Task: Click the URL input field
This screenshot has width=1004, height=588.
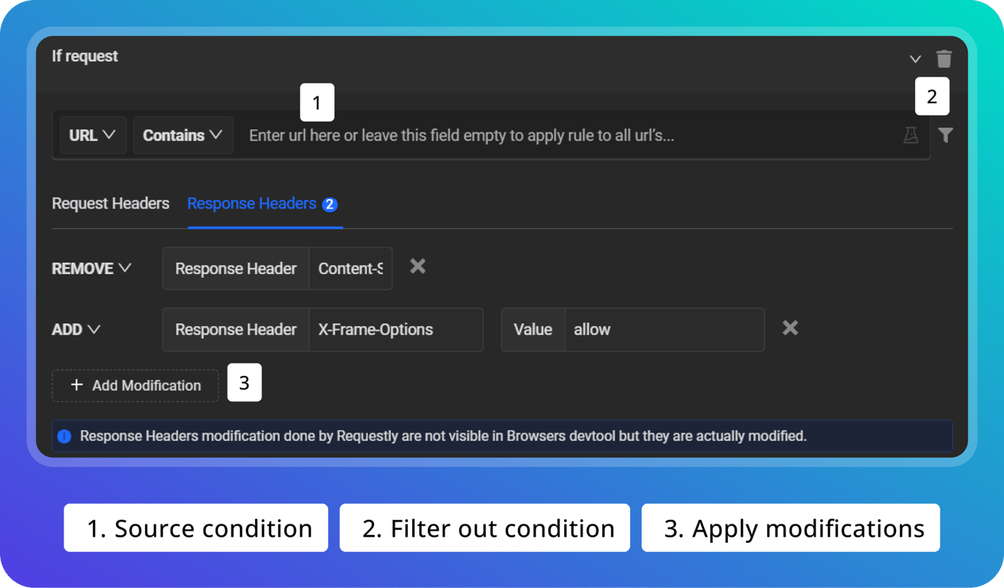Action: (536, 135)
